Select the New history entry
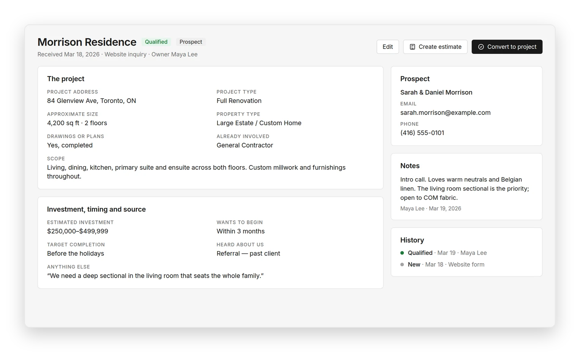The width and height of the screenshot is (580, 352). (442, 264)
